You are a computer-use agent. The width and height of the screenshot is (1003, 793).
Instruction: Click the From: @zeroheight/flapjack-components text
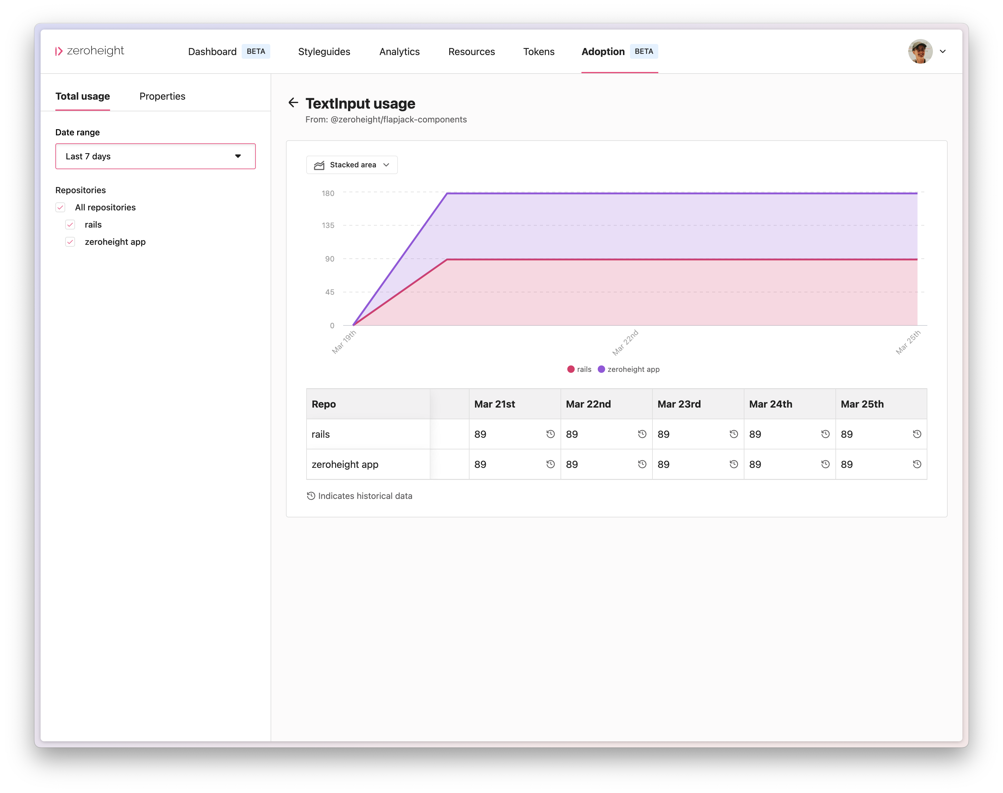click(386, 119)
